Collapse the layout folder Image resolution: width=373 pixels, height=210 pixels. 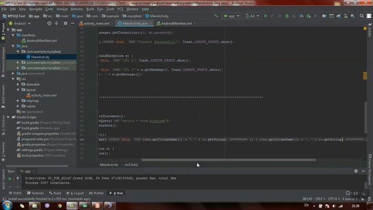tap(18, 90)
